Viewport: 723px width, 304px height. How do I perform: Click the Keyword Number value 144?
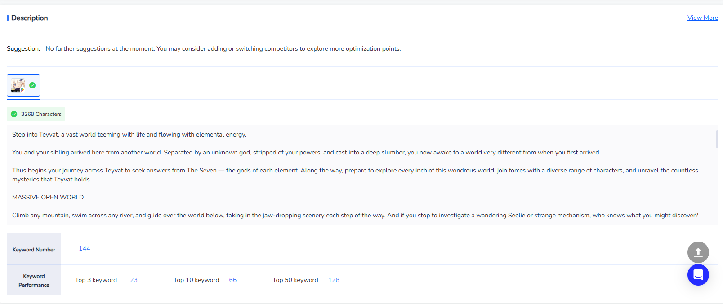(85, 249)
